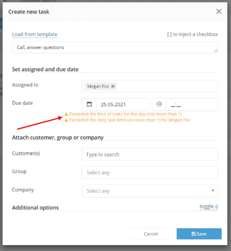231x251 pixels.
Task: Click the orange warning triangle for task limit
Action: 66,114
